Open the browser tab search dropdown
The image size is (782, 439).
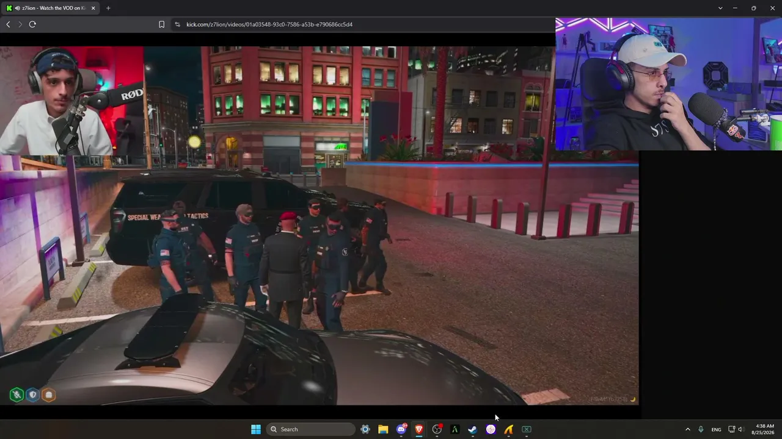(x=720, y=8)
